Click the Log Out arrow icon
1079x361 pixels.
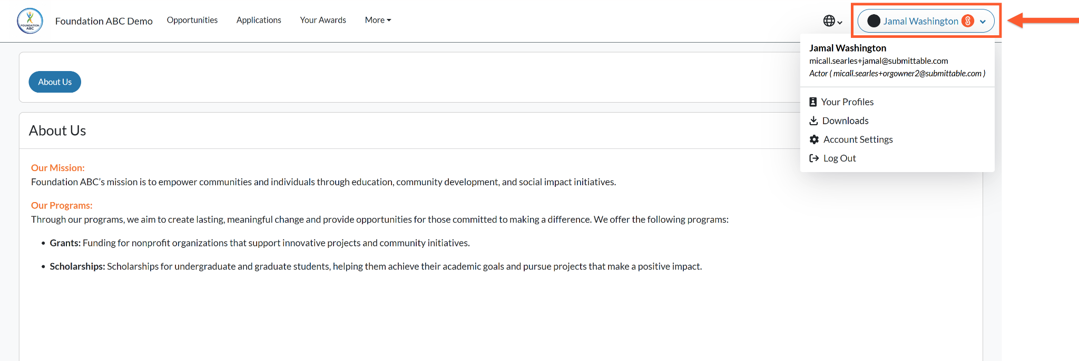tap(814, 158)
